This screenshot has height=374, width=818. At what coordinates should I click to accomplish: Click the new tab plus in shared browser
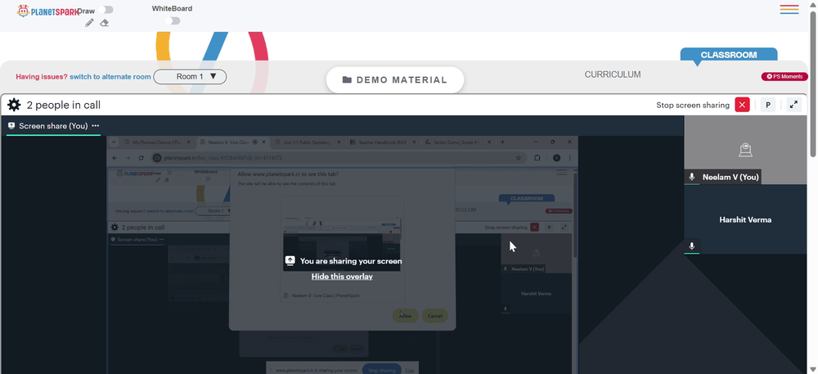503,142
